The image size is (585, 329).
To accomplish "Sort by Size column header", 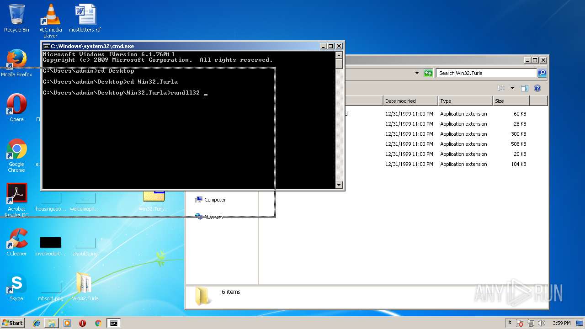I will [x=511, y=101].
